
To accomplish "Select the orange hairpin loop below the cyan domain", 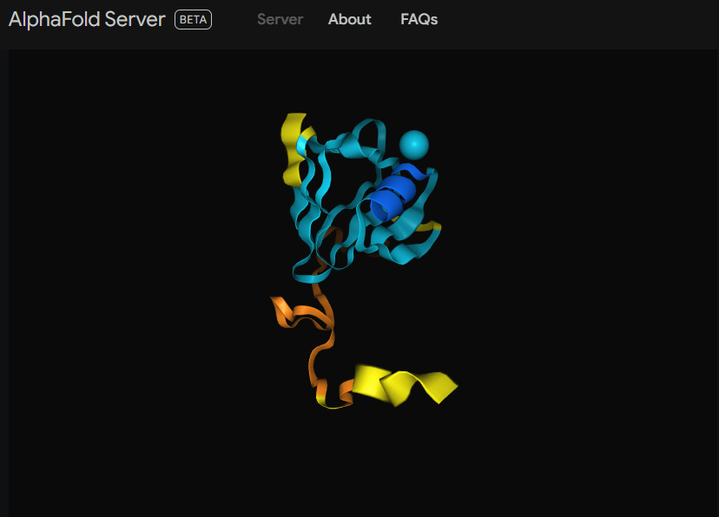I will (x=300, y=314).
